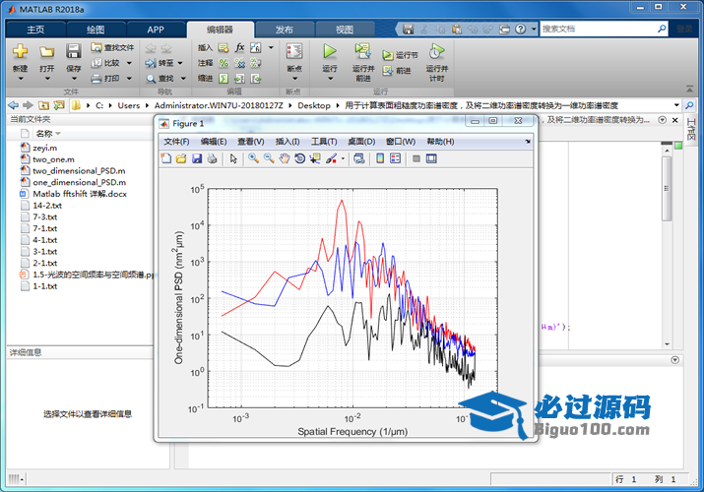Click the open file icon in Figure 1 toolbar
Image resolution: width=704 pixels, height=492 pixels.
pyautogui.click(x=181, y=158)
